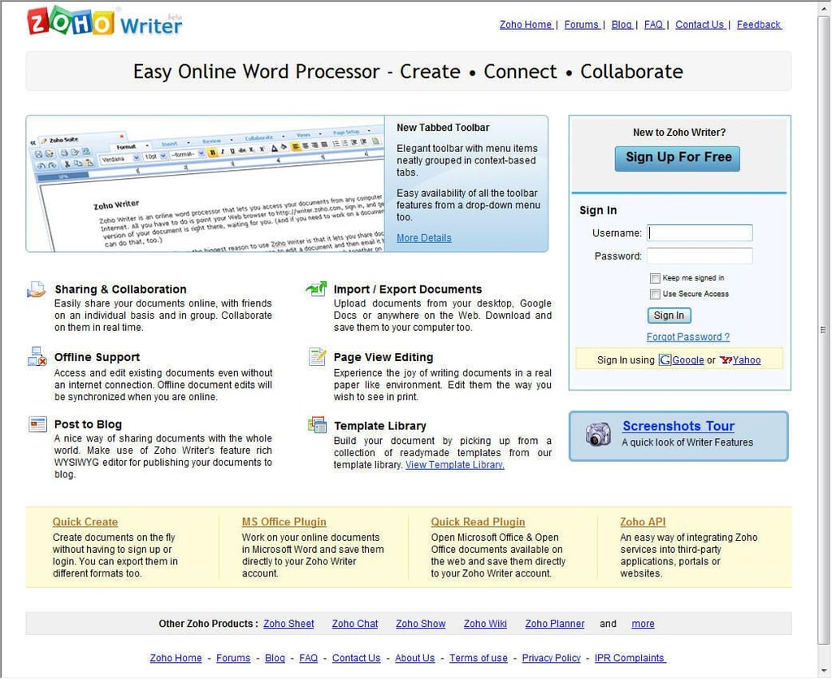Screen dimensions: 832x679
Task: Click the Sign In button
Action: tap(669, 316)
